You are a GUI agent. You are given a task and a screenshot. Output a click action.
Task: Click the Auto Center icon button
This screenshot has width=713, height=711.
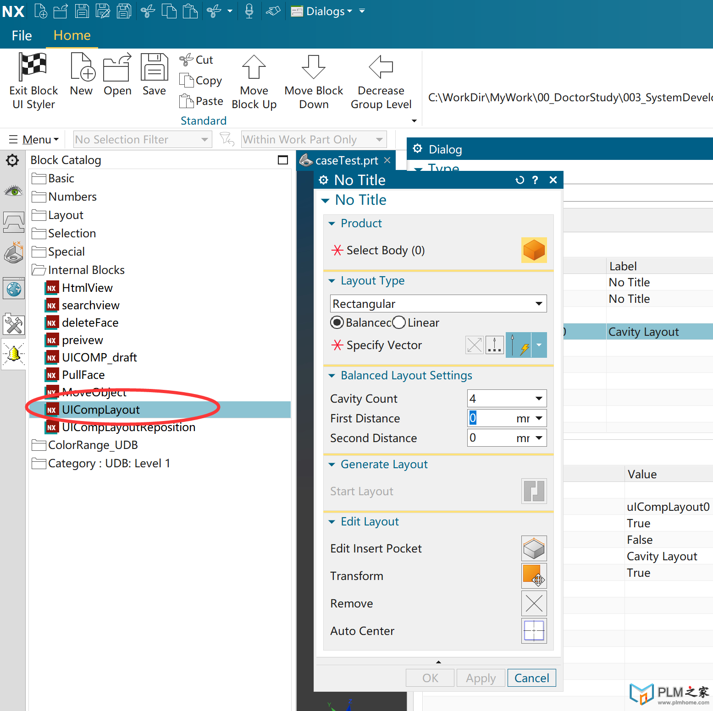coord(534,631)
